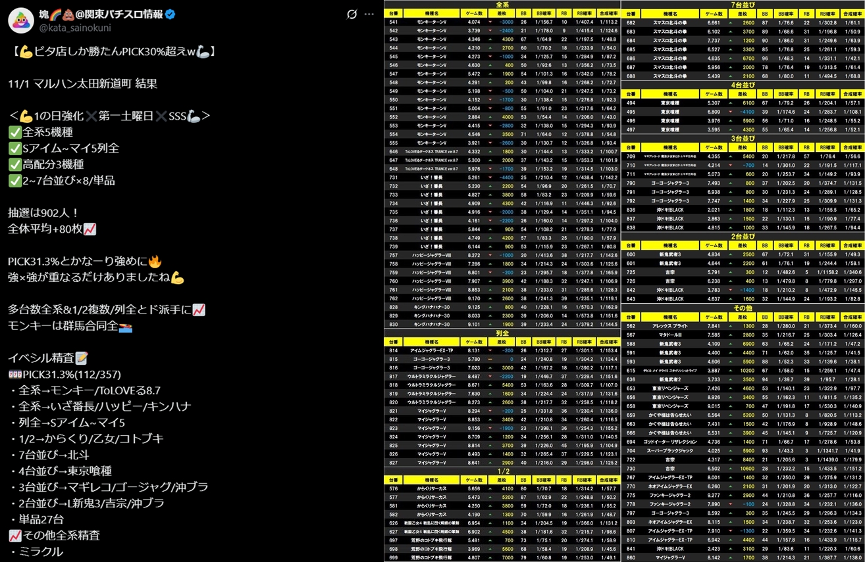Click the line '2~7台並び×8/単品'

[x=62, y=181]
